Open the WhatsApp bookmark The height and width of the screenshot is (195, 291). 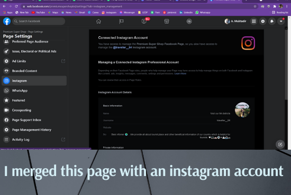[x=203, y=12]
